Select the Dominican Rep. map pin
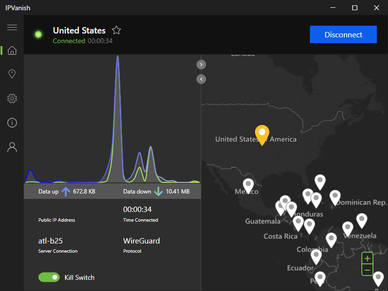The width and height of the screenshot is (388, 291). [x=335, y=198]
